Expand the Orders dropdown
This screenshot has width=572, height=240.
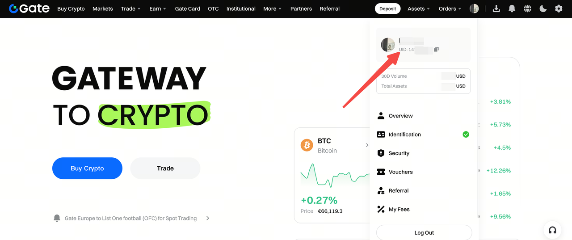pyautogui.click(x=450, y=8)
